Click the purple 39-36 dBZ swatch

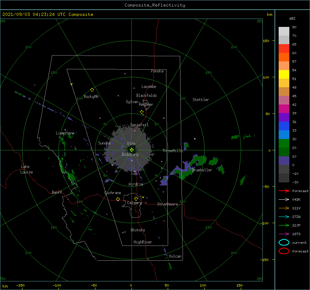pos(284,117)
